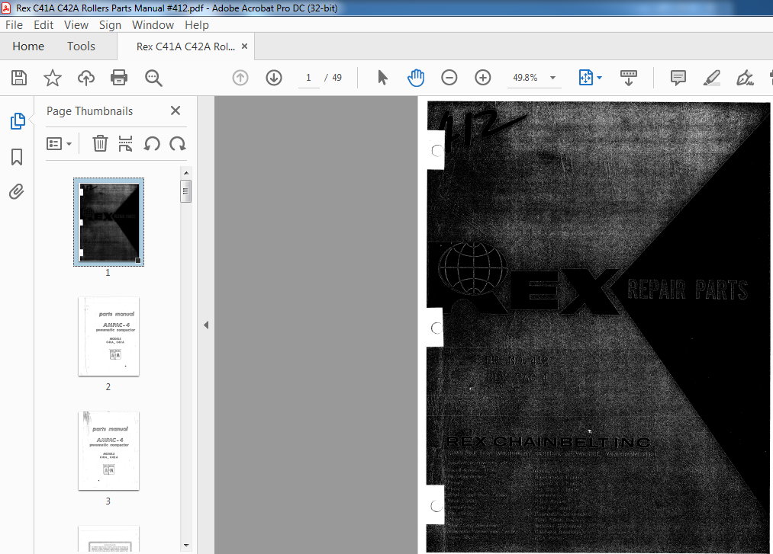
Task: Open the Help menu
Action: pyautogui.click(x=197, y=24)
